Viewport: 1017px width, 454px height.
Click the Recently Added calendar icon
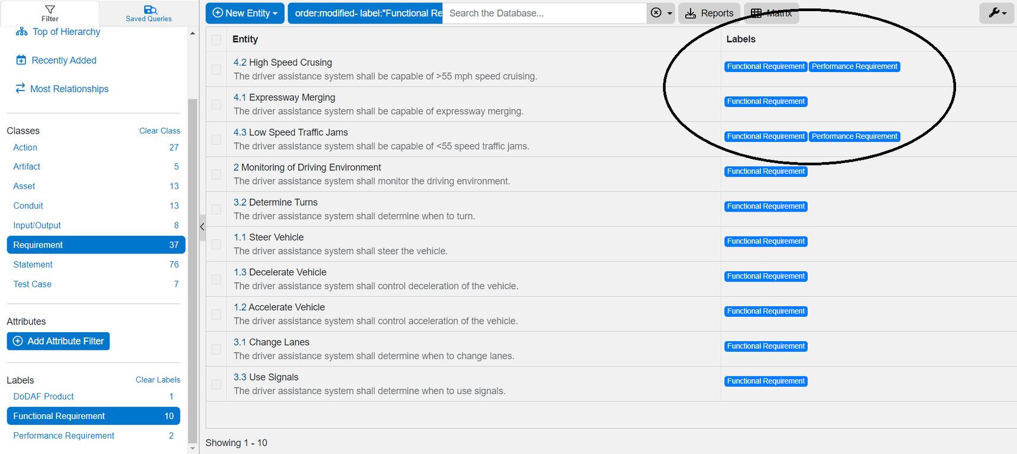point(21,60)
